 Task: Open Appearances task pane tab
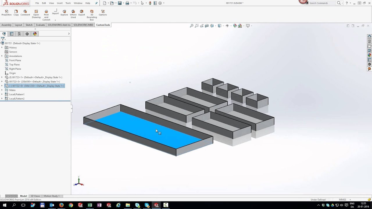coord(369,55)
